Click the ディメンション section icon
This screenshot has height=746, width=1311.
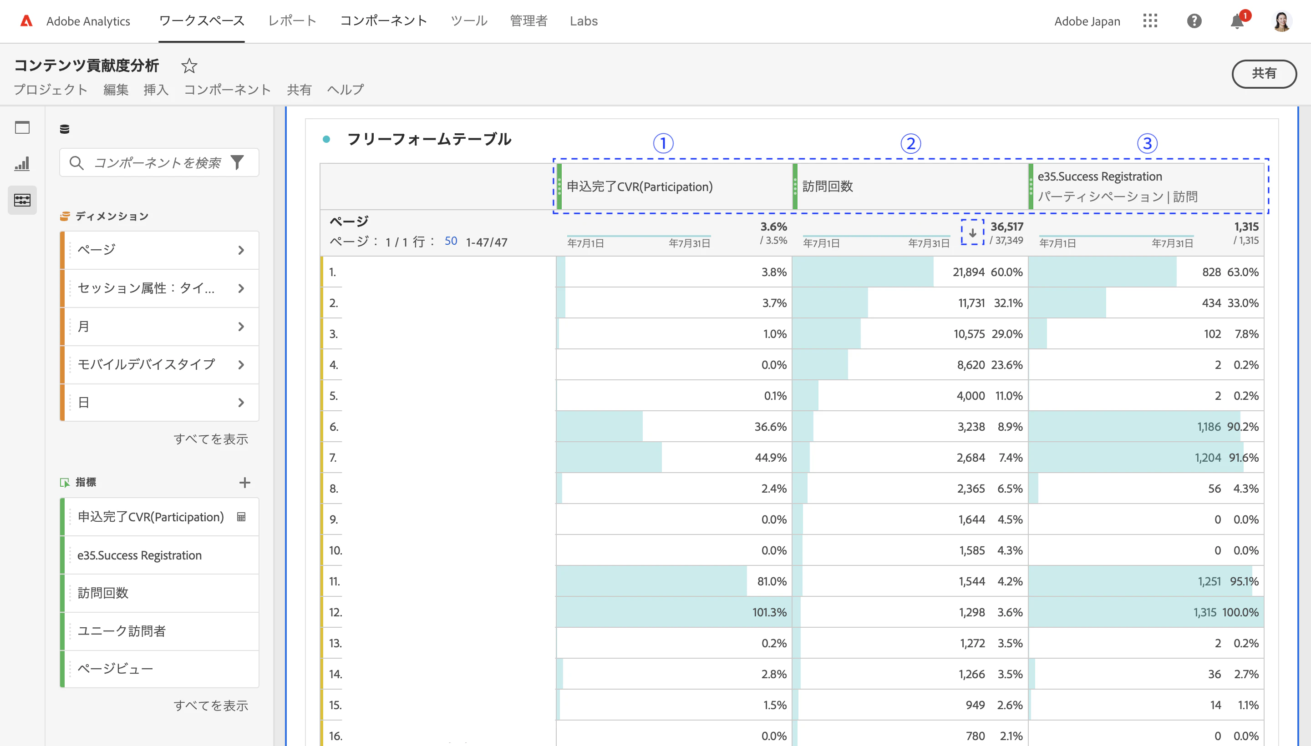tap(65, 216)
